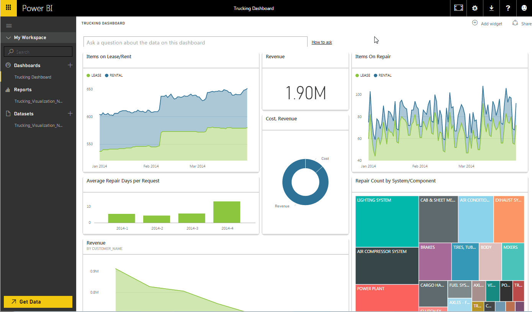532x312 pixels.
Task: Select LIGHTING SYSTEM treemap block
Action: pyautogui.click(x=387, y=222)
